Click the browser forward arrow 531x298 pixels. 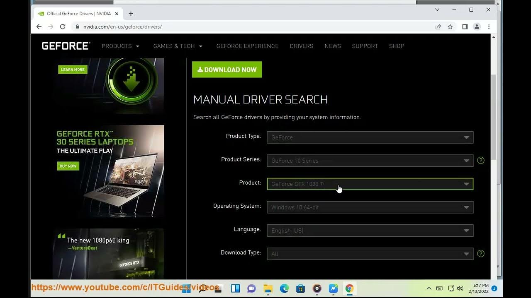pos(51,26)
